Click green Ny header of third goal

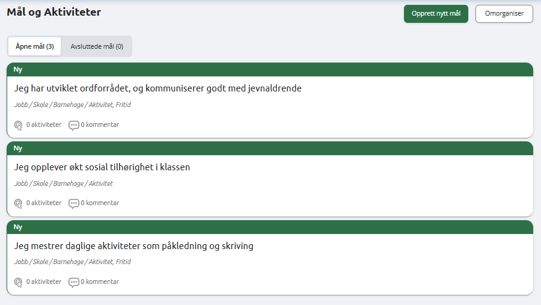pos(270,227)
